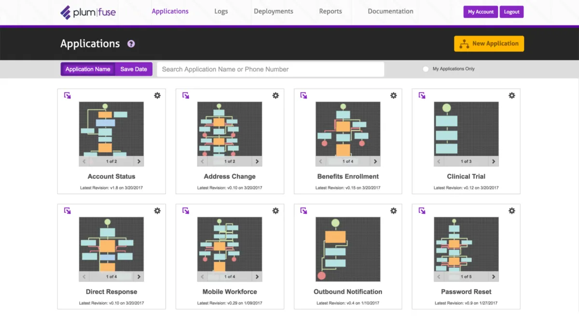Image resolution: width=579 pixels, height=317 pixels.
Task: Click the plum fuse logo
Action: point(87,12)
